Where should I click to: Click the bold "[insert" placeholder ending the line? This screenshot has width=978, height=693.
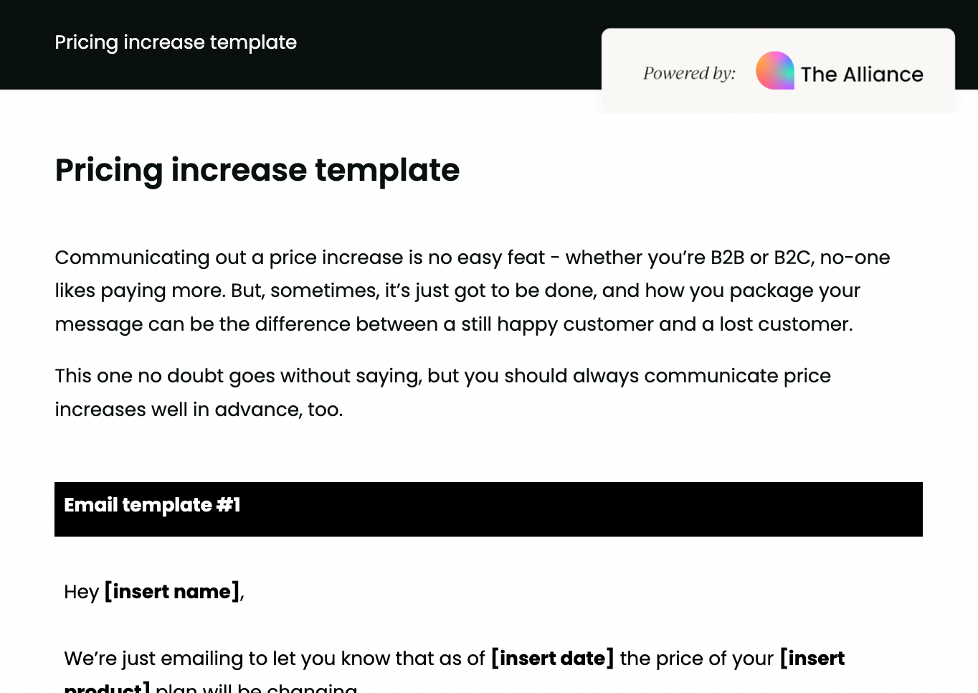[x=812, y=659]
